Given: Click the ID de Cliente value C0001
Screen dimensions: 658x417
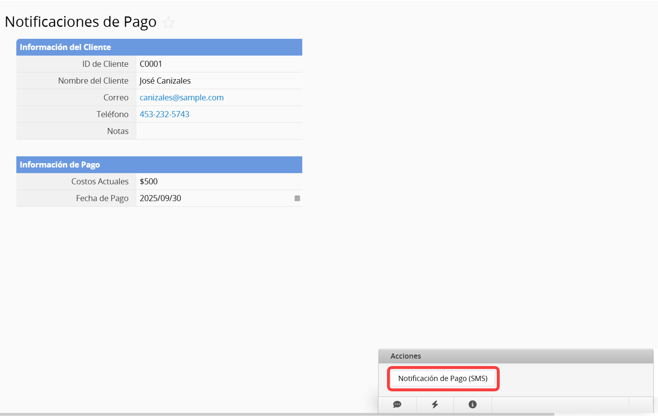Looking at the screenshot, I should [x=151, y=64].
